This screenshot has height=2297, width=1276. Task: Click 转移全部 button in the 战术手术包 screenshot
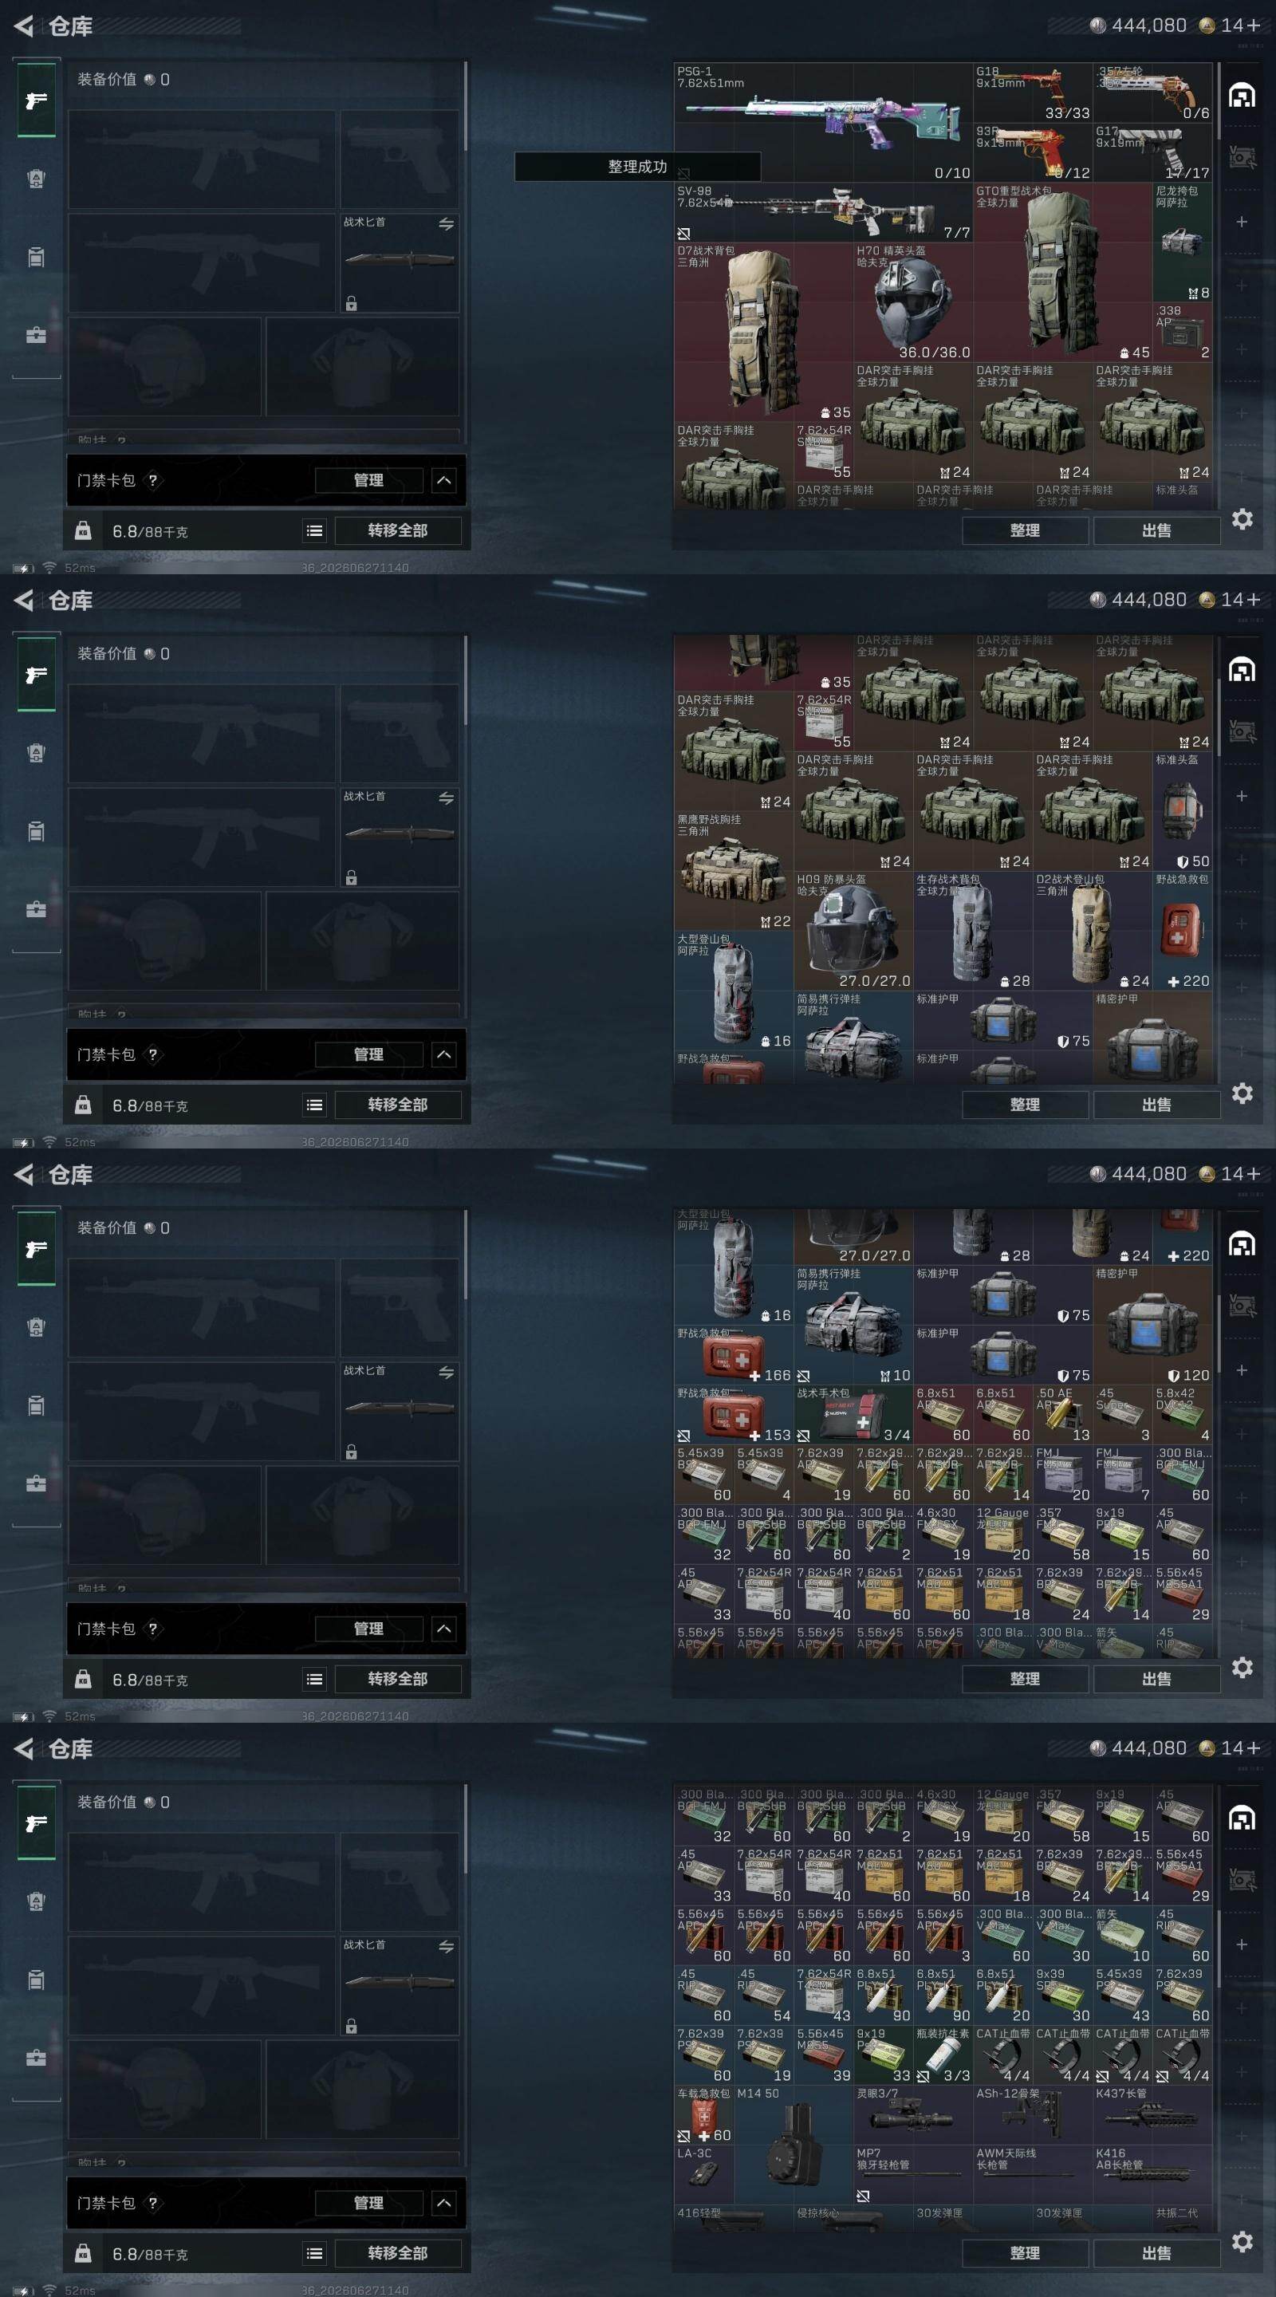coord(398,1679)
